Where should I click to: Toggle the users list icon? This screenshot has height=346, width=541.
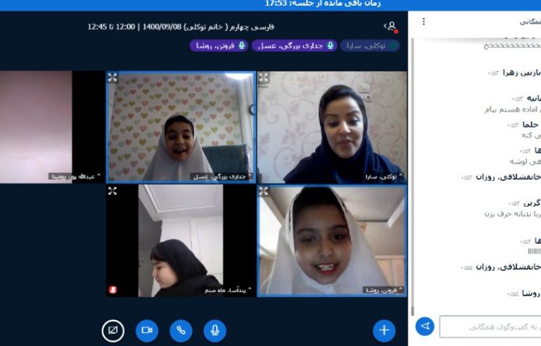[x=391, y=26]
